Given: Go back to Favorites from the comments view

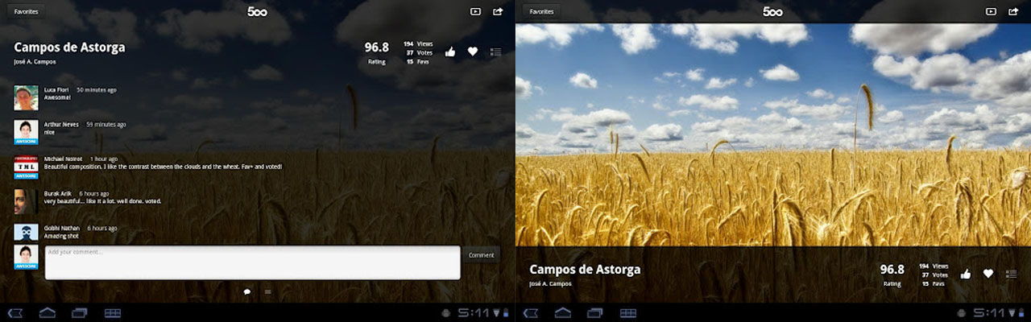Looking at the screenshot, I should pos(26,11).
